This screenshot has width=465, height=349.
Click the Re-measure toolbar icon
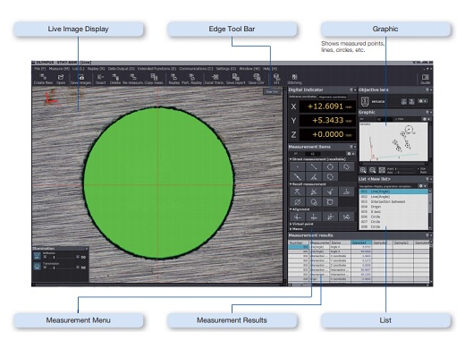pyautogui.click(x=133, y=79)
